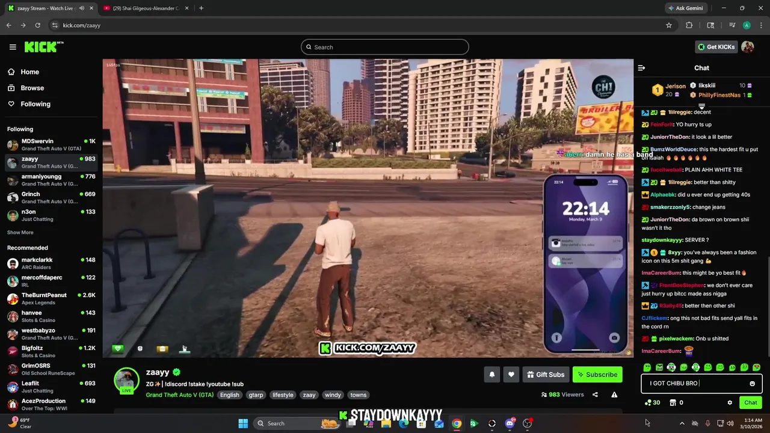Select the zaayy Stream browser tab
The height and width of the screenshot is (433, 770).
pyautogui.click(x=51, y=8)
